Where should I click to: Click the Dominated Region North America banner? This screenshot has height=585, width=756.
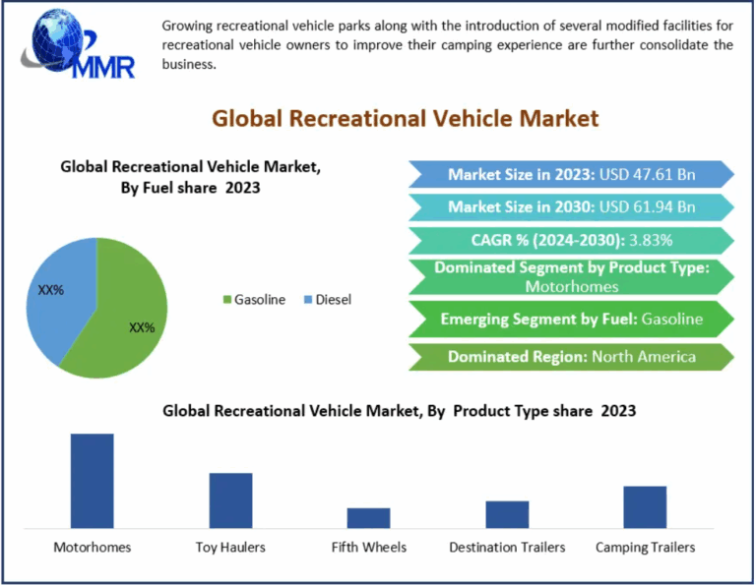(571, 356)
